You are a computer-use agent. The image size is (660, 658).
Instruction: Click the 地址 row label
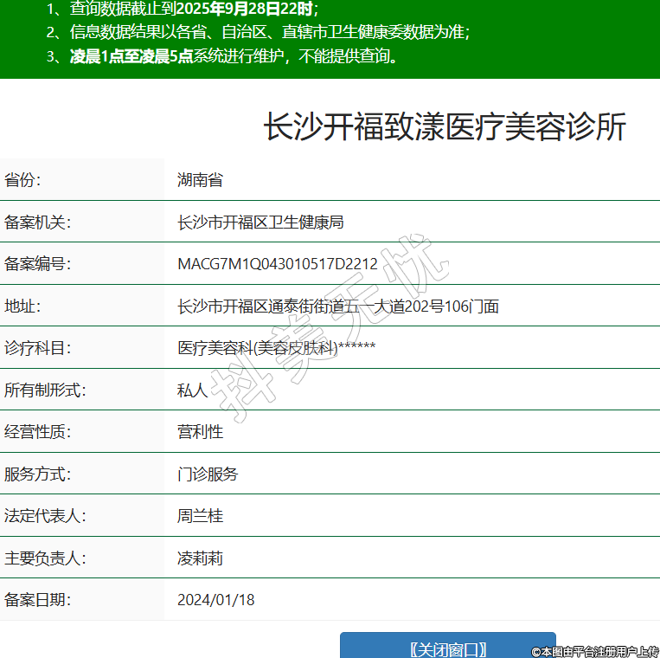[22, 306]
